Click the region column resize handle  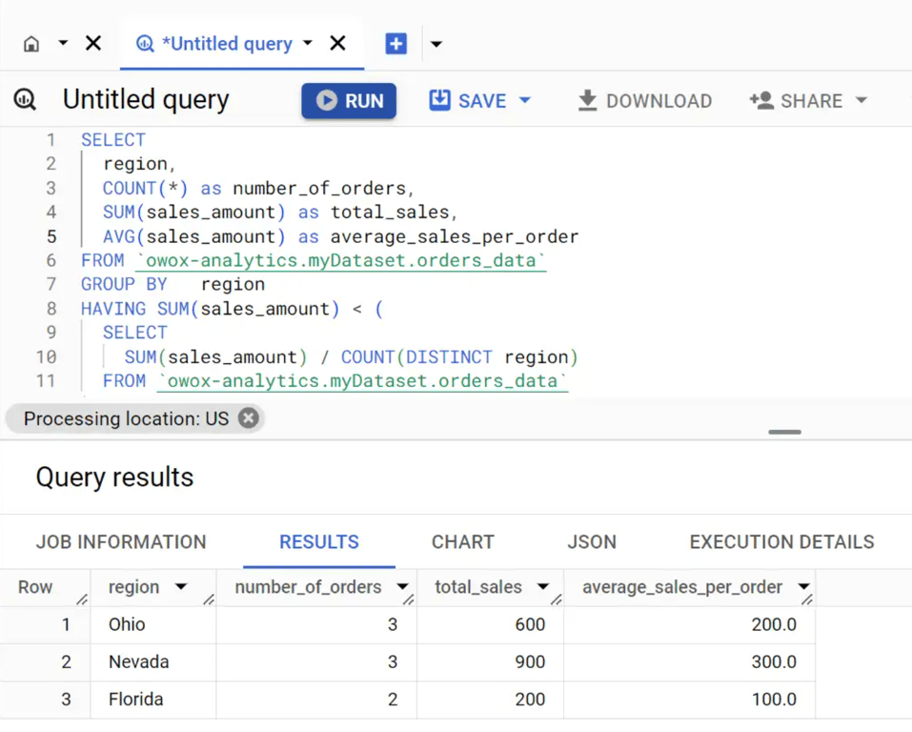[208, 600]
